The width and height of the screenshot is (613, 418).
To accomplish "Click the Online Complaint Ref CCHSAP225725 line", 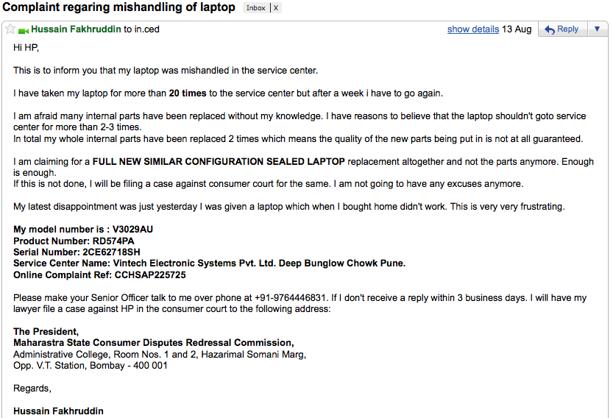I will point(99,274).
